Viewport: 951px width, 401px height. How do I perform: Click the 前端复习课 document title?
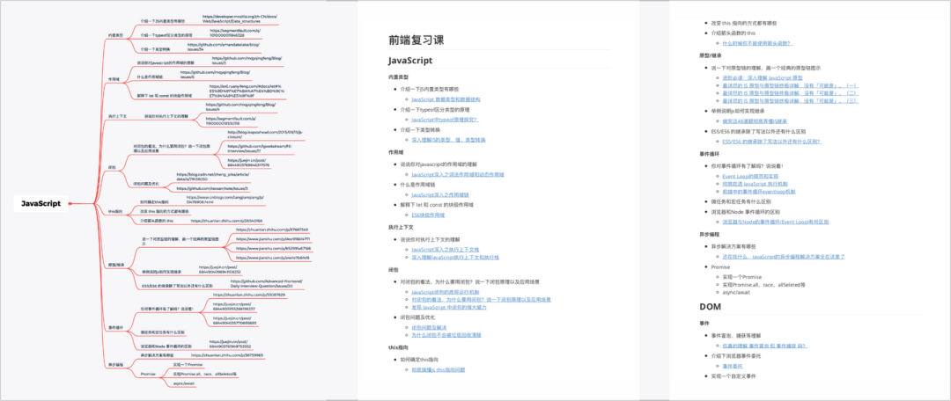coord(416,40)
